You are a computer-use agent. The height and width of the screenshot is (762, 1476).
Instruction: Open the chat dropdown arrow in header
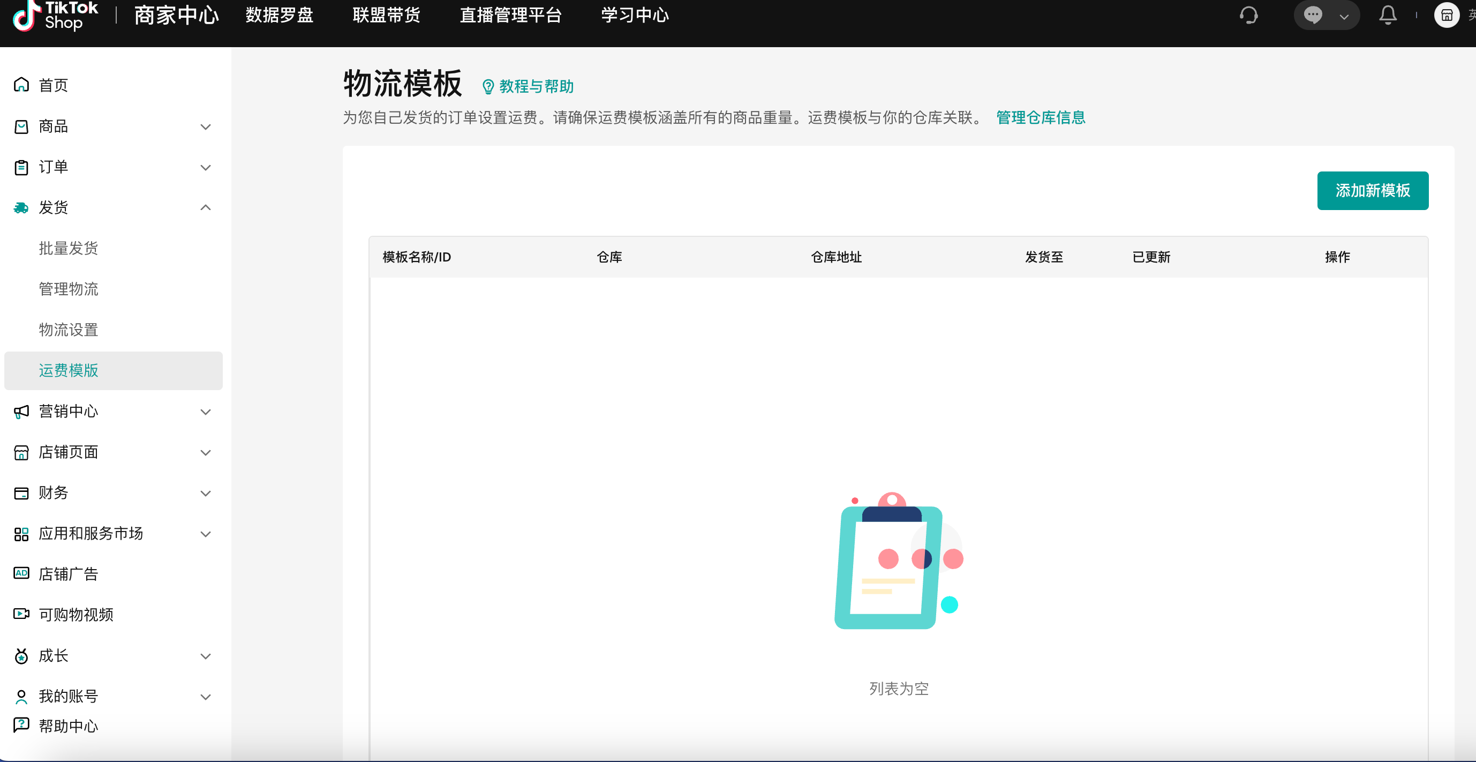point(1344,17)
